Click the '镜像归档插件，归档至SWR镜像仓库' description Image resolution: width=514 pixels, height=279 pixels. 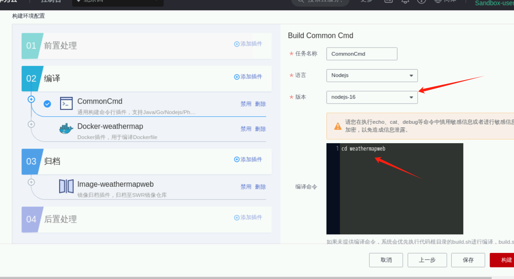pos(122,195)
